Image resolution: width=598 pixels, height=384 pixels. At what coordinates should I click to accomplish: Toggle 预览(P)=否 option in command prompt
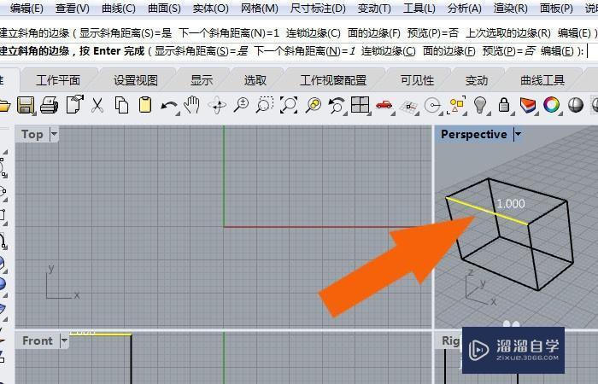[x=509, y=50]
